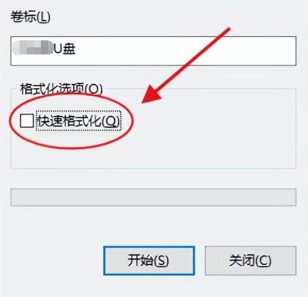Screen dimensions: 308x297
Task: Select the empty format progress bar
Action: 153,197
